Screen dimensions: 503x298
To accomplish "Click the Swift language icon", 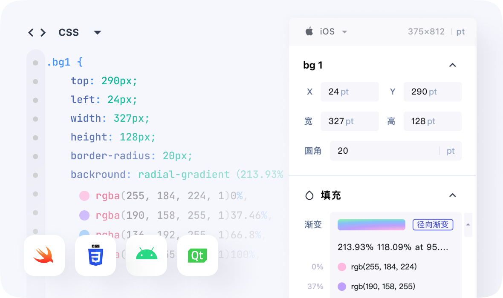I will tap(44, 255).
